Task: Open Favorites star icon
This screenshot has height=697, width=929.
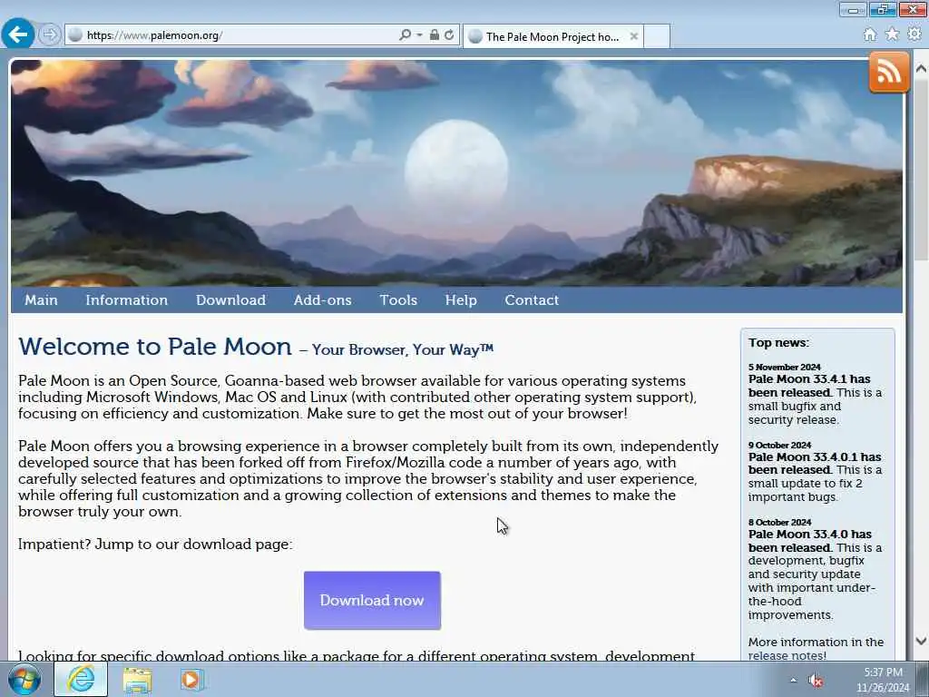Action: coord(893,34)
